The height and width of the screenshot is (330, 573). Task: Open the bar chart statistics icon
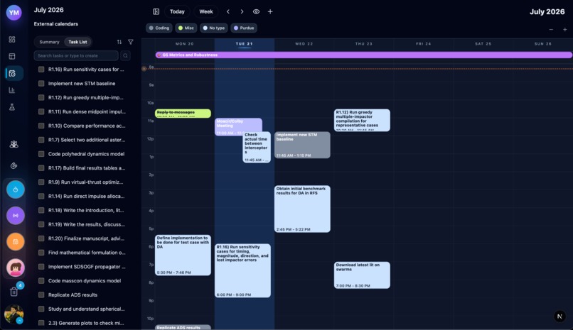(x=12, y=90)
